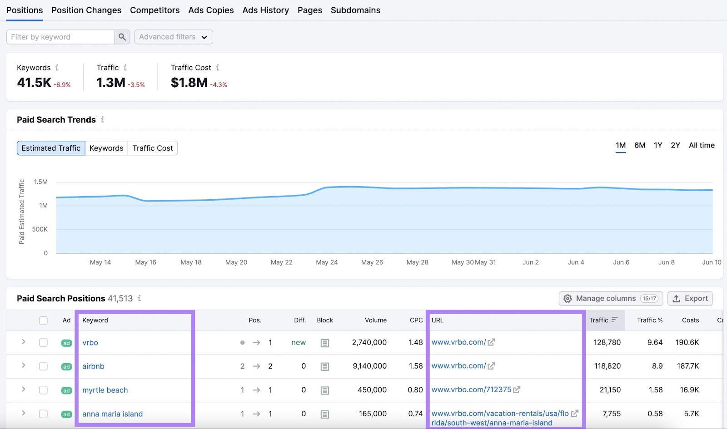Check the anna maria island row checkbox
This screenshot has width=727, height=429.
point(43,414)
